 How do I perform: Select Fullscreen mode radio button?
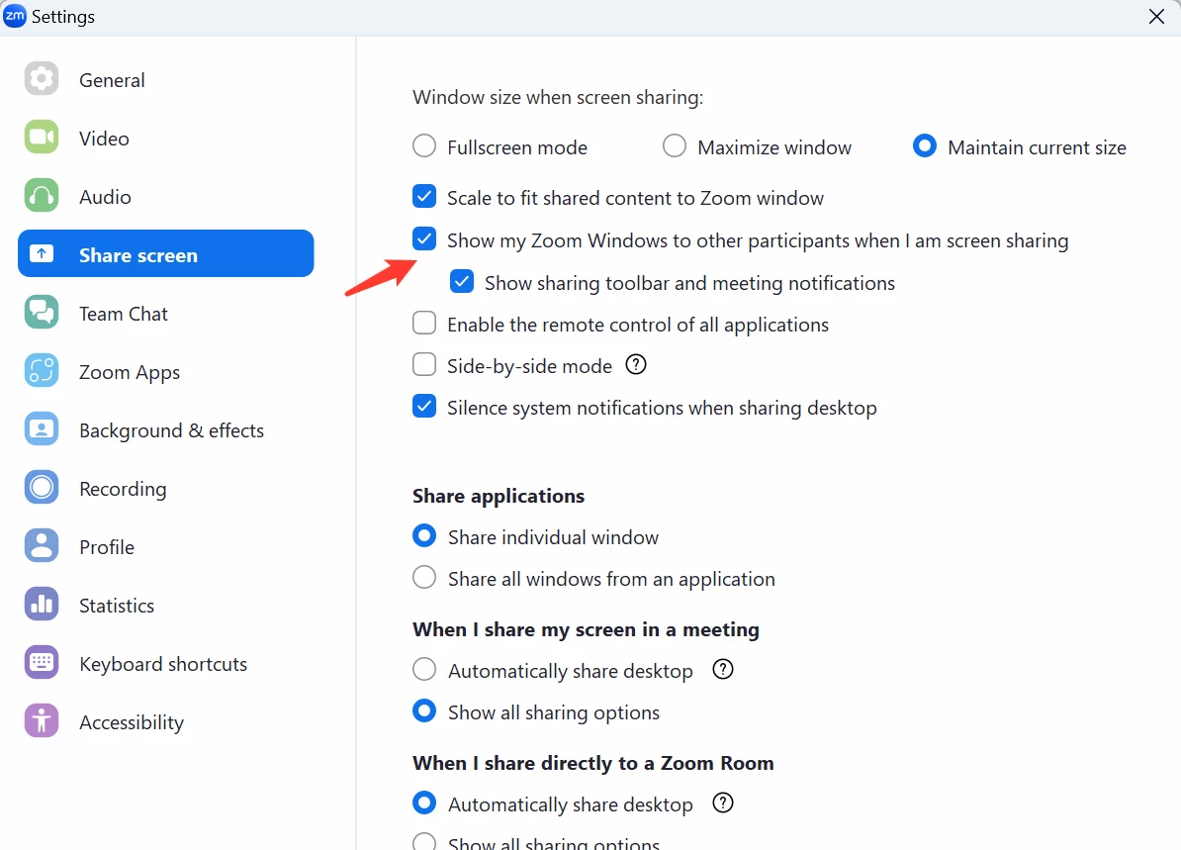point(424,145)
